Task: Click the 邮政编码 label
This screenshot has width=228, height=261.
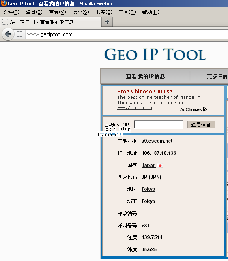Action: pyautogui.click(x=128, y=214)
